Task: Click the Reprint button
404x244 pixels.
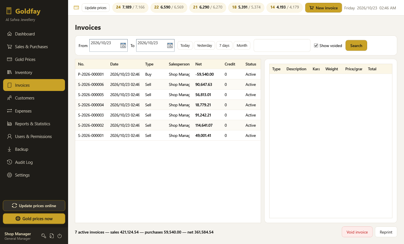Action: 386,232
